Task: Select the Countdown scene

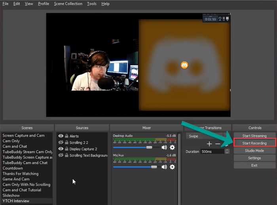Action: (x=12, y=168)
